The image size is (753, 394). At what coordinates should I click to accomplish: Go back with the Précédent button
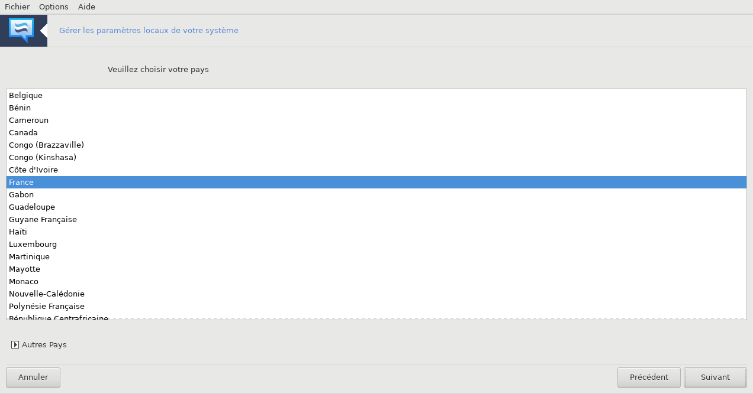649,377
